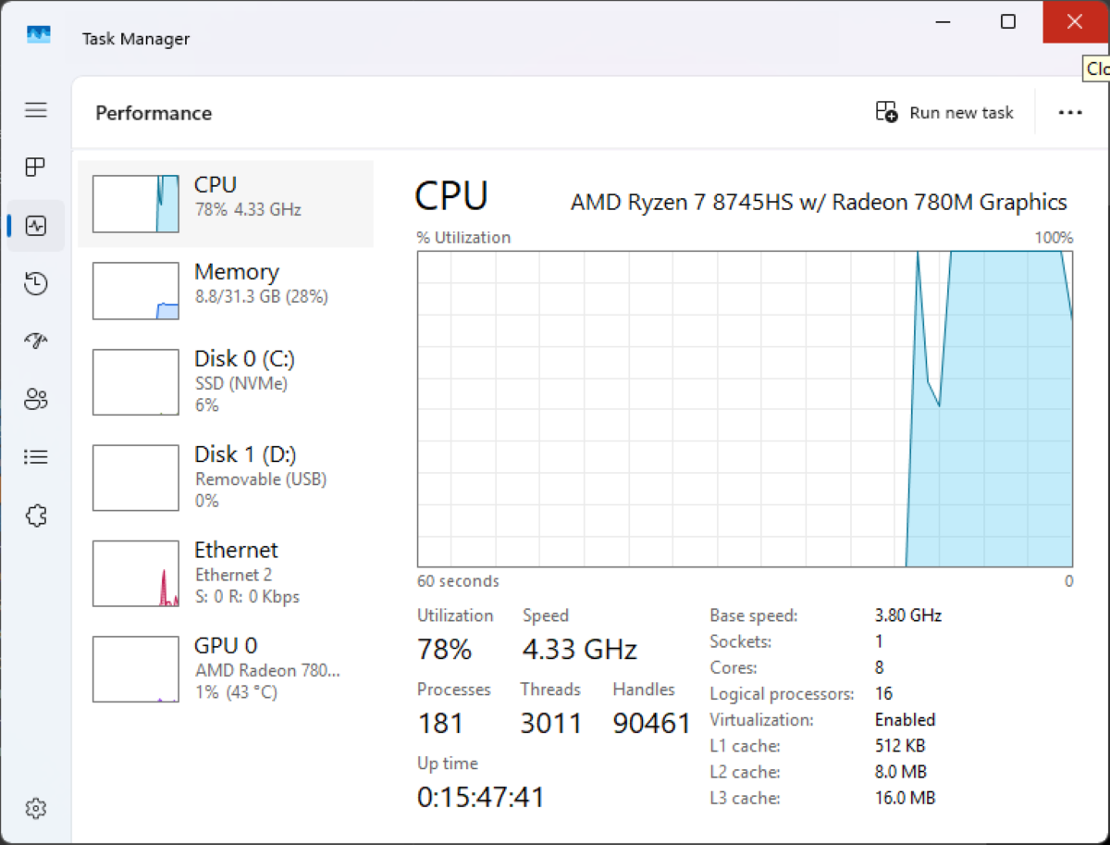Click the Task Manager app icon

click(39, 36)
